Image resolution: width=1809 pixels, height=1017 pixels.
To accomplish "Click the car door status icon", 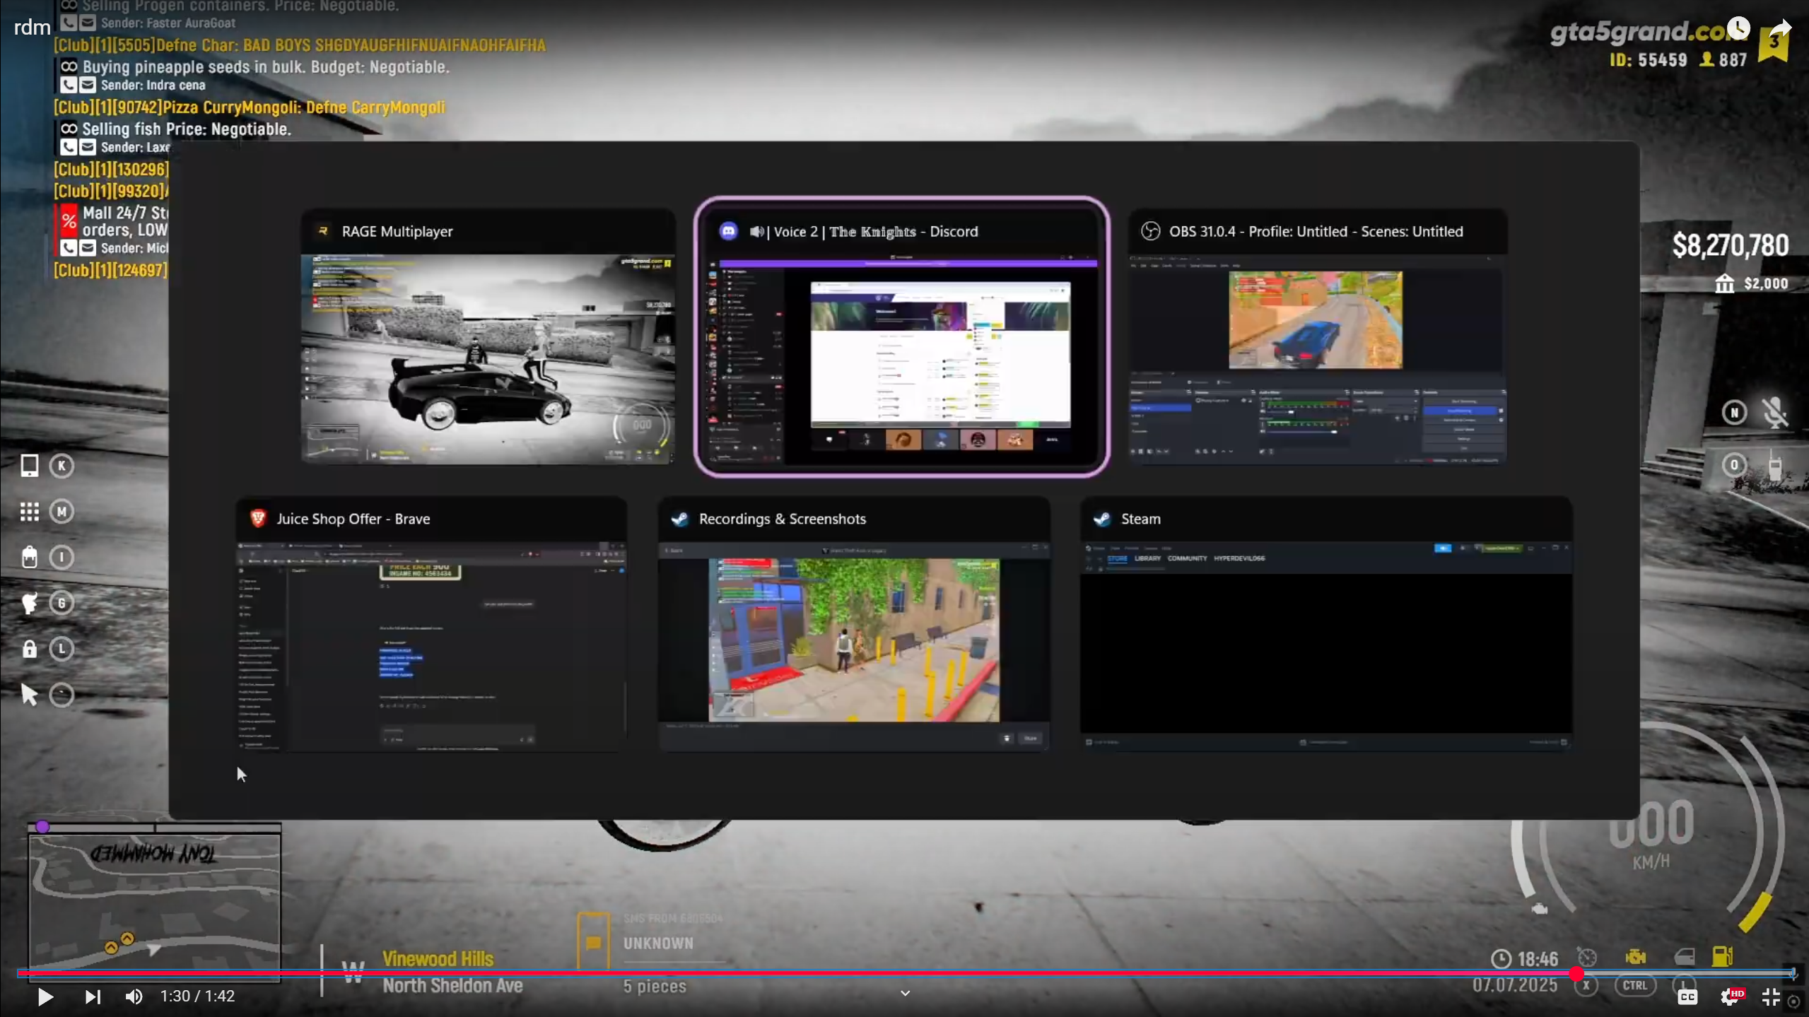I will point(1684,957).
